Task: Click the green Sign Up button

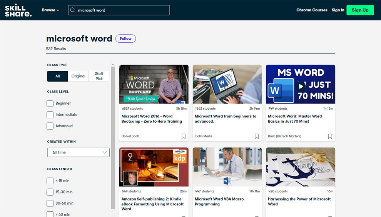Action: pyautogui.click(x=360, y=10)
